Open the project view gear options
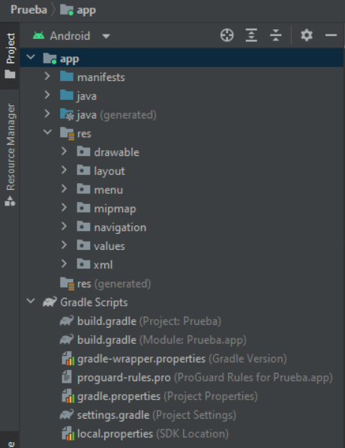Viewport: 345px width, 448px height. point(307,35)
